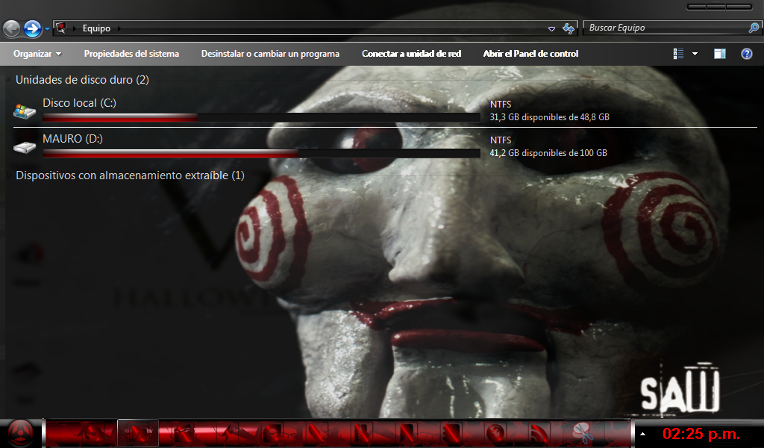
Task: Open Propiedades del sistema
Action: [x=131, y=54]
